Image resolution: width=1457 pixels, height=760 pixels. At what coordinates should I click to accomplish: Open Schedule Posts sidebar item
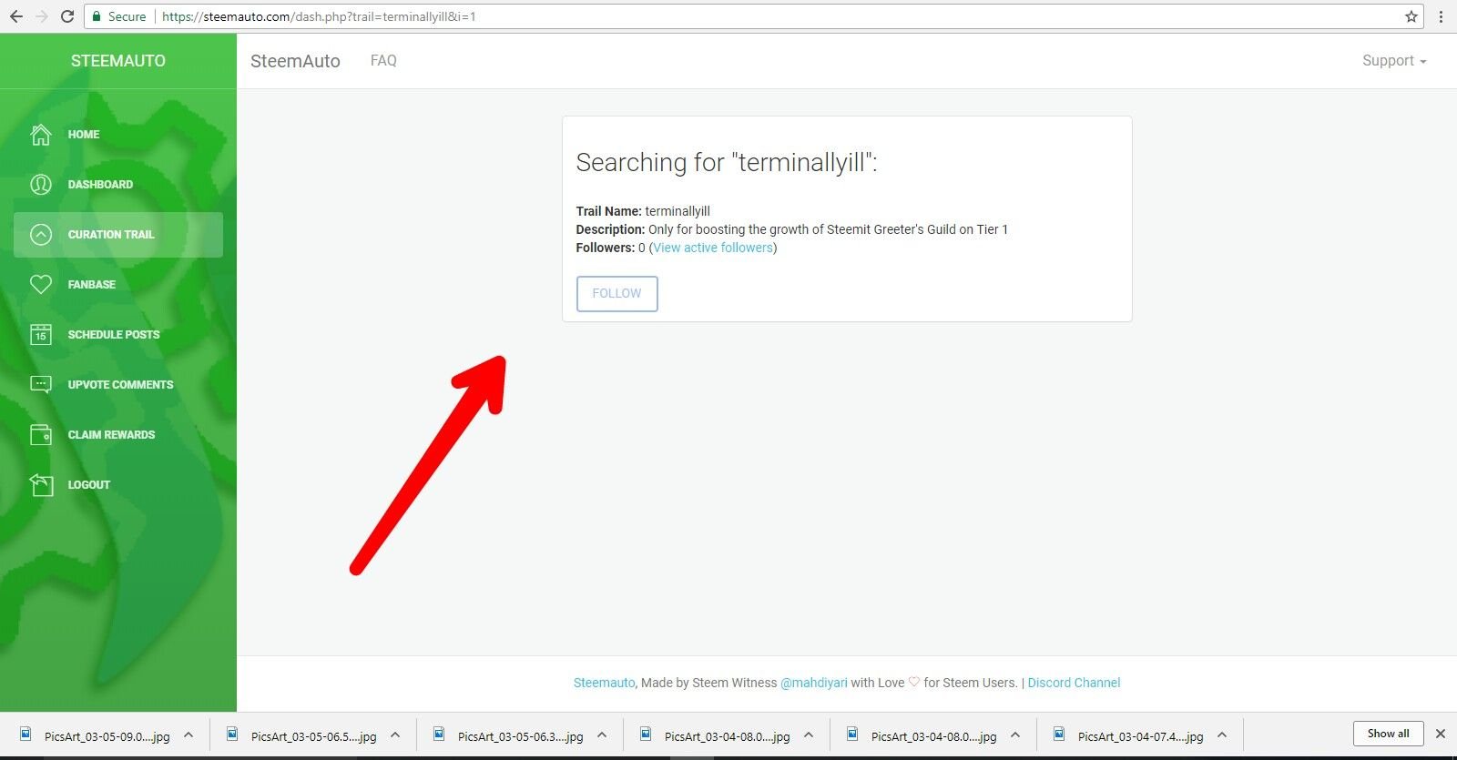pos(118,335)
